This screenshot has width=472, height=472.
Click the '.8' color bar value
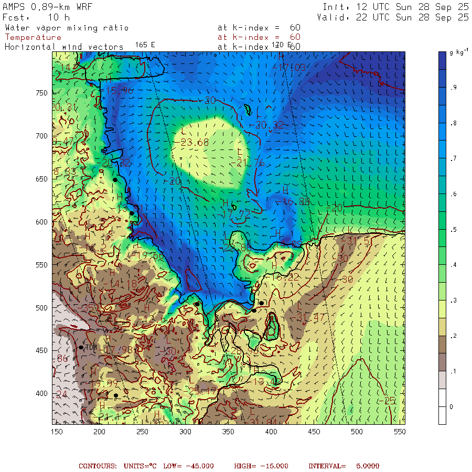click(454, 123)
